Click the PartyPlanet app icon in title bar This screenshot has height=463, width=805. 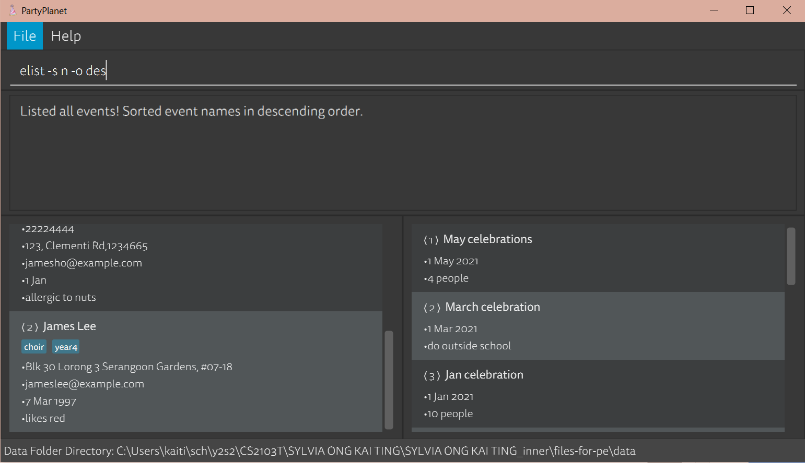tap(13, 10)
